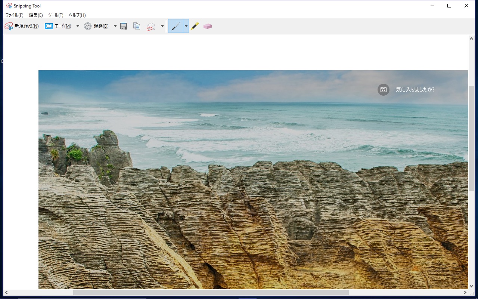Click the horizontal scrollbar thumb
The height and width of the screenshot is (299, 478).
(x=211, y=292)
